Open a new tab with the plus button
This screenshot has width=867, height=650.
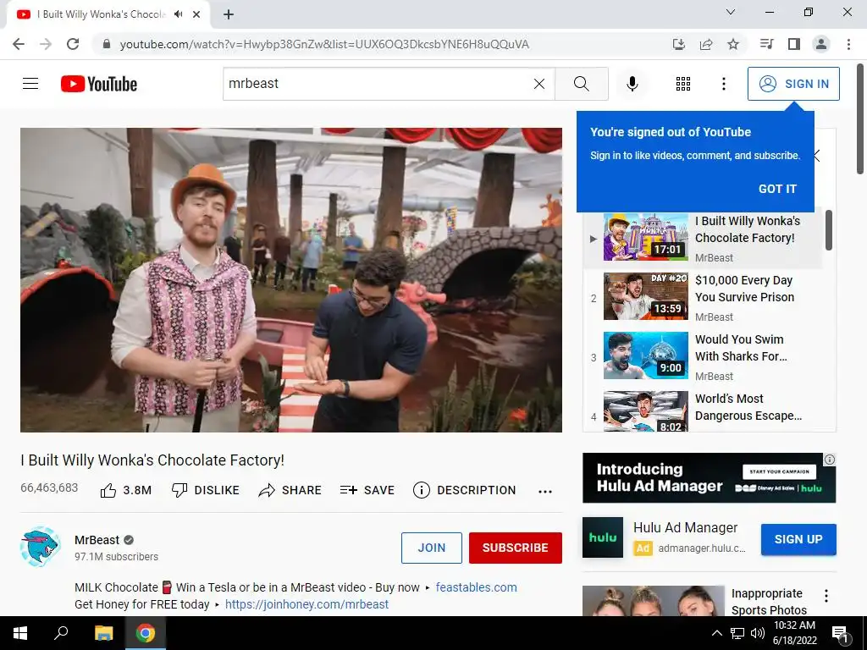coord(229,14)
